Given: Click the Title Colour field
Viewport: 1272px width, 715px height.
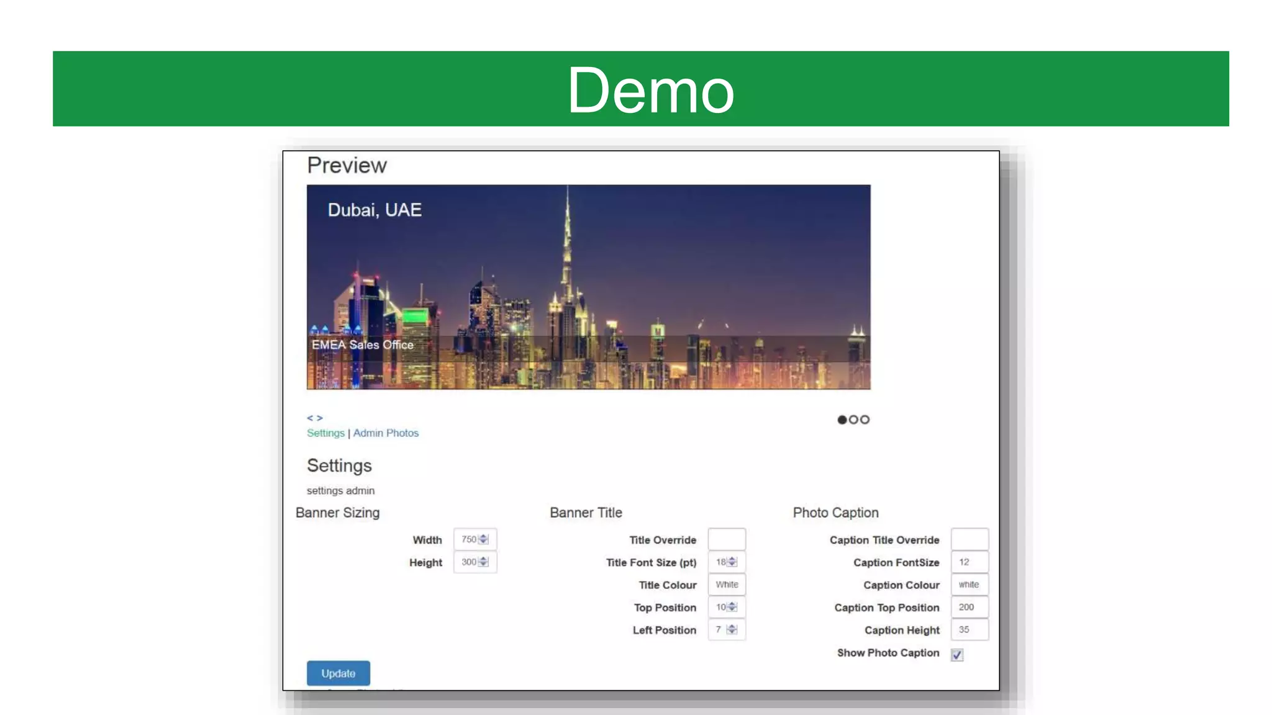Looking at the screenshot, I should tap(727, 585).
